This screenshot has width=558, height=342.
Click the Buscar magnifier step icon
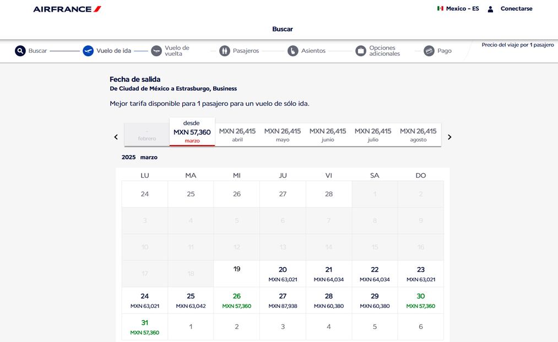click(20, 51)
